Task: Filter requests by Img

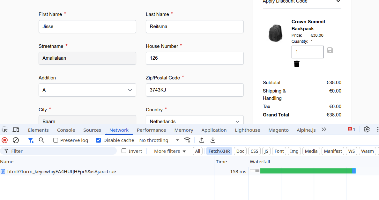Action: (294, 151)
